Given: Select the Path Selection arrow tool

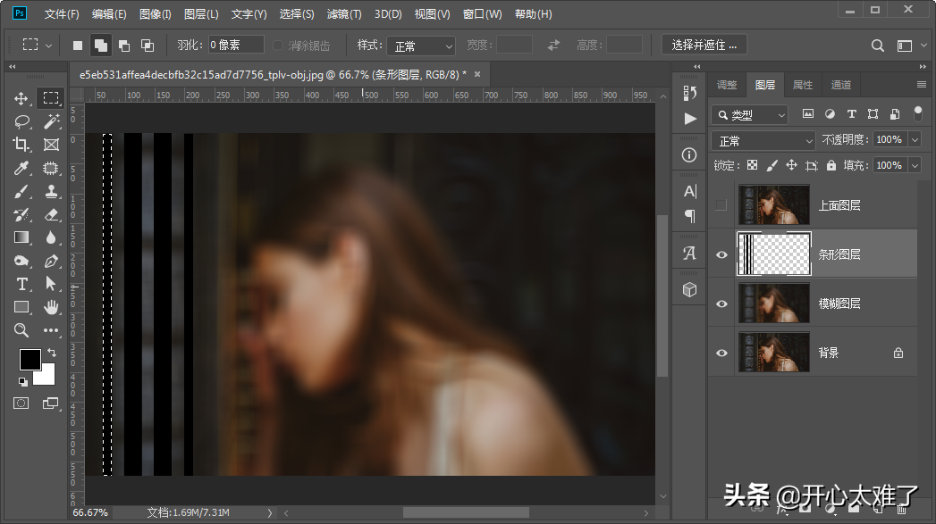Looking at the screenshot, I should click(x=51, y=284).
